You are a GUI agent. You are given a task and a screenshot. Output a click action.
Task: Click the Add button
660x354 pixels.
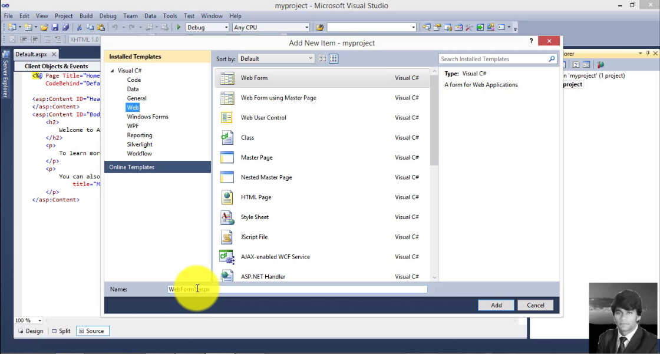[496, 305]
